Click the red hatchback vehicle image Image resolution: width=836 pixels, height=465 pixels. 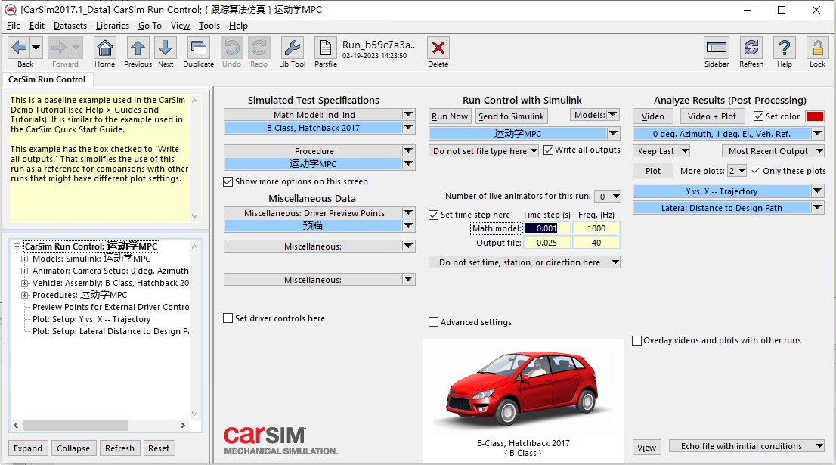tap(523, 388)
